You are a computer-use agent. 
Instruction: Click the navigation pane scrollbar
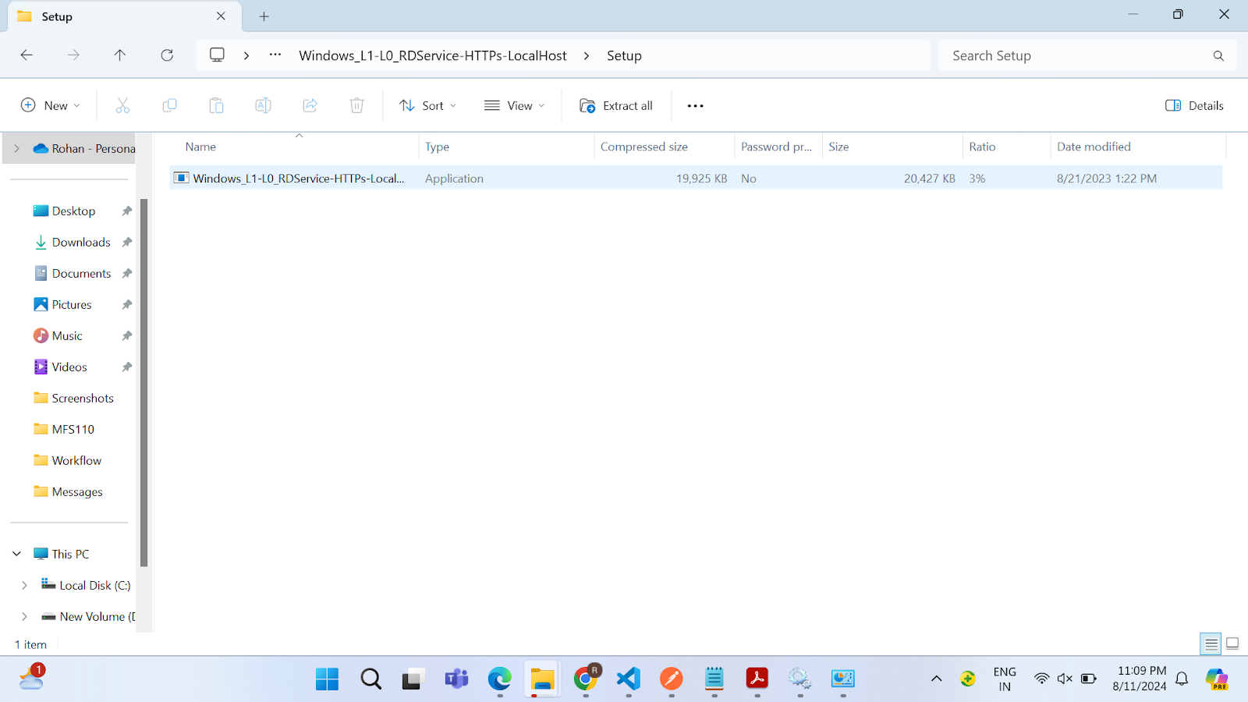(144, 382)
